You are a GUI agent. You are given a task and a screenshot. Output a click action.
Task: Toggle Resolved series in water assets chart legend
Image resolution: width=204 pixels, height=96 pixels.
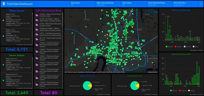click(169, 47)
